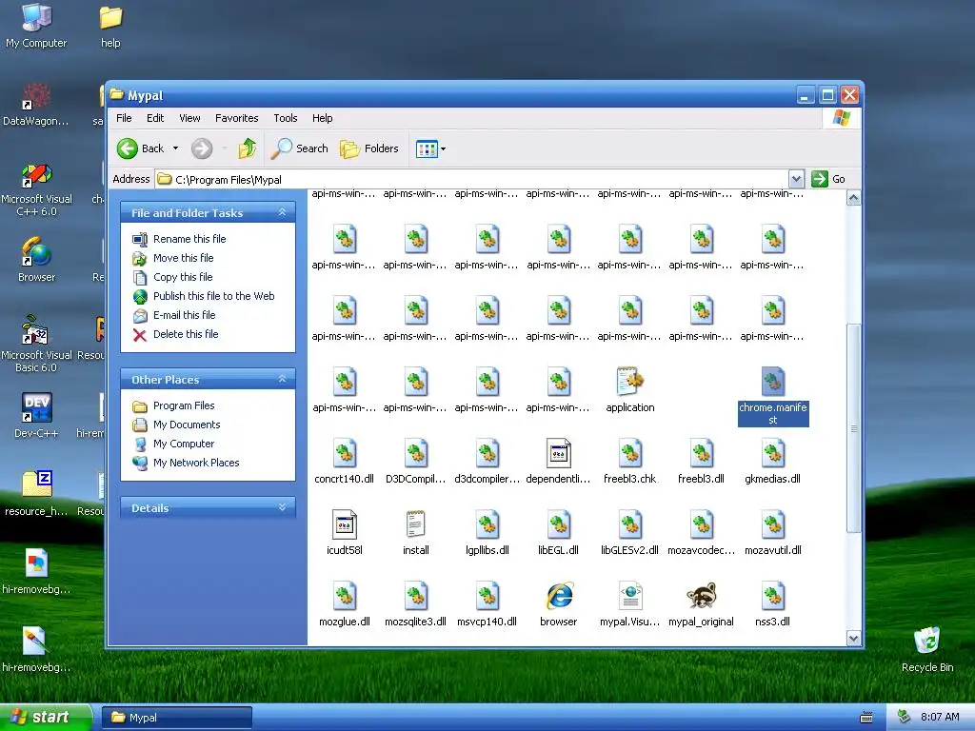The width and height of the screenshot is (975, 731).
Task: Click the address bar path field
Action: 471,179
